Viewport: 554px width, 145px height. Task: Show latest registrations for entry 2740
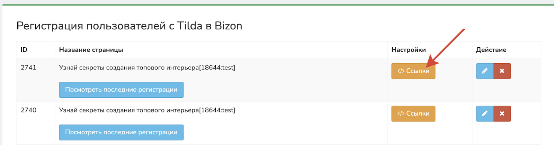click(121, 132)
